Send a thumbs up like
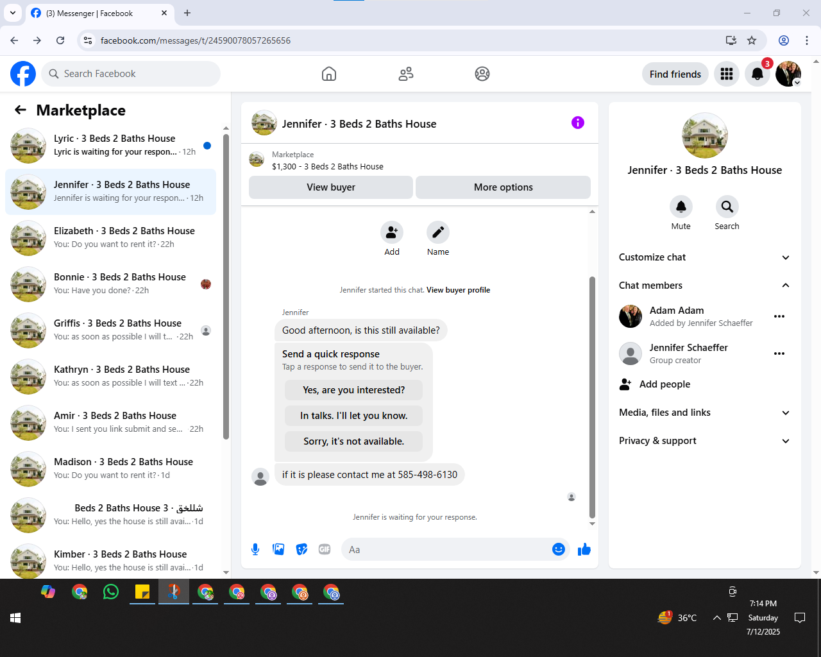 (x=584, y=549)
